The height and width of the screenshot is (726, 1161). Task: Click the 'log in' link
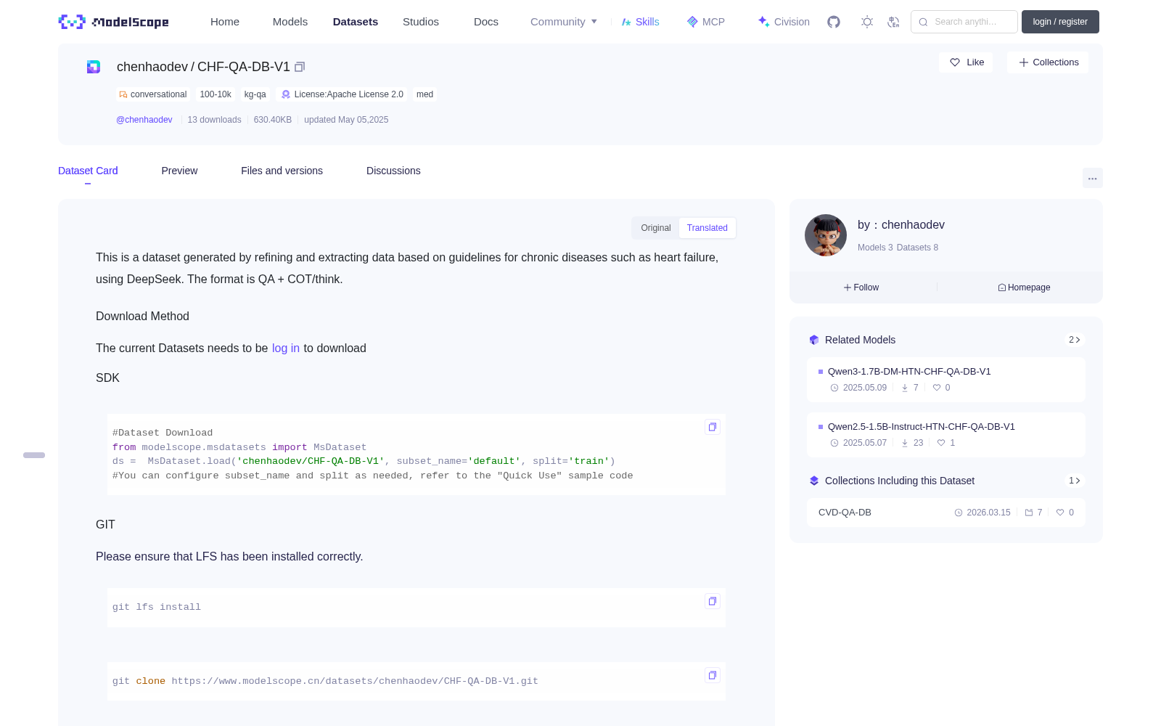[x=286, y=348]
